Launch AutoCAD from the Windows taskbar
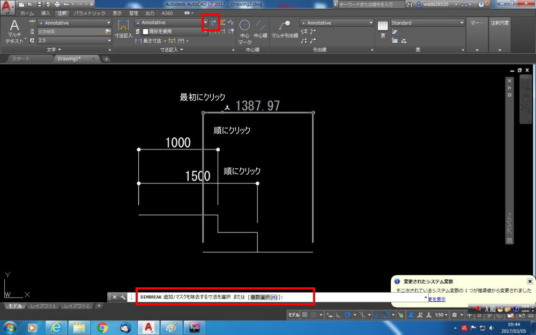The width and height of the screenshot is (536, 335). 148,327
